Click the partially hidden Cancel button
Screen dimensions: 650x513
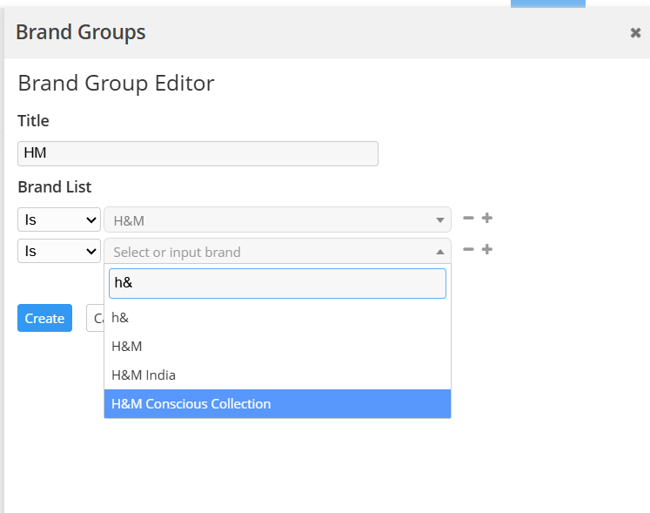[94, 319]
